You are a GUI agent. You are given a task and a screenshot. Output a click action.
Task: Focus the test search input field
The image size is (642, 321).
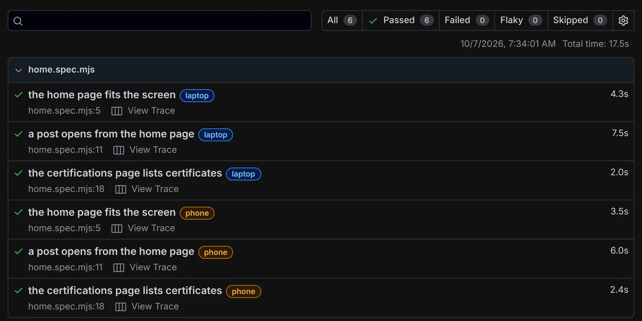tap(160, 21)
